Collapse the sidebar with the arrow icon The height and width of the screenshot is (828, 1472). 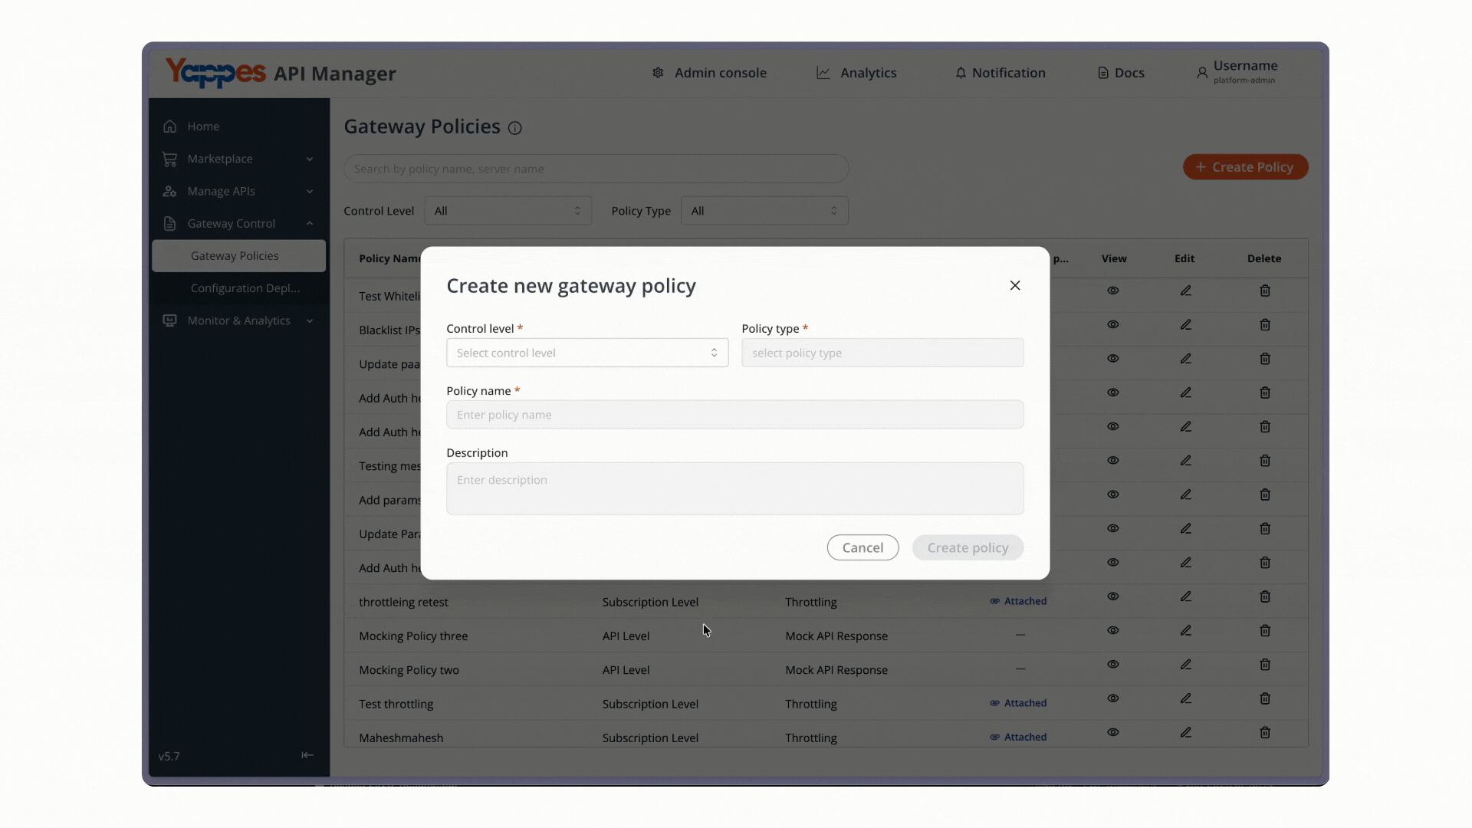(x=307, y=755)
